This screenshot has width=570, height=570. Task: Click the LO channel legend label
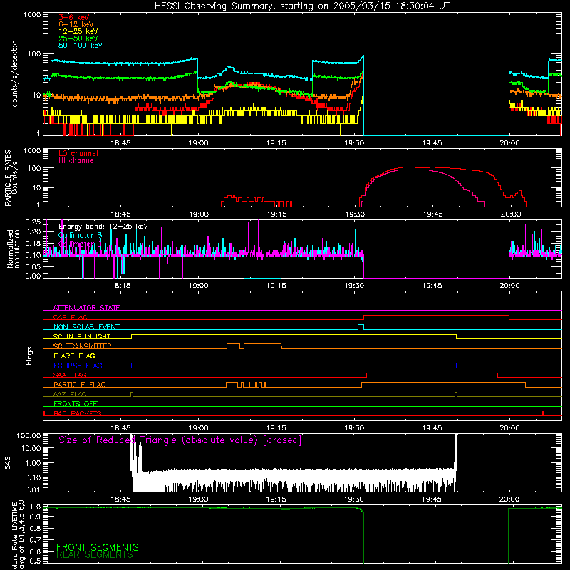click(78, 153)
